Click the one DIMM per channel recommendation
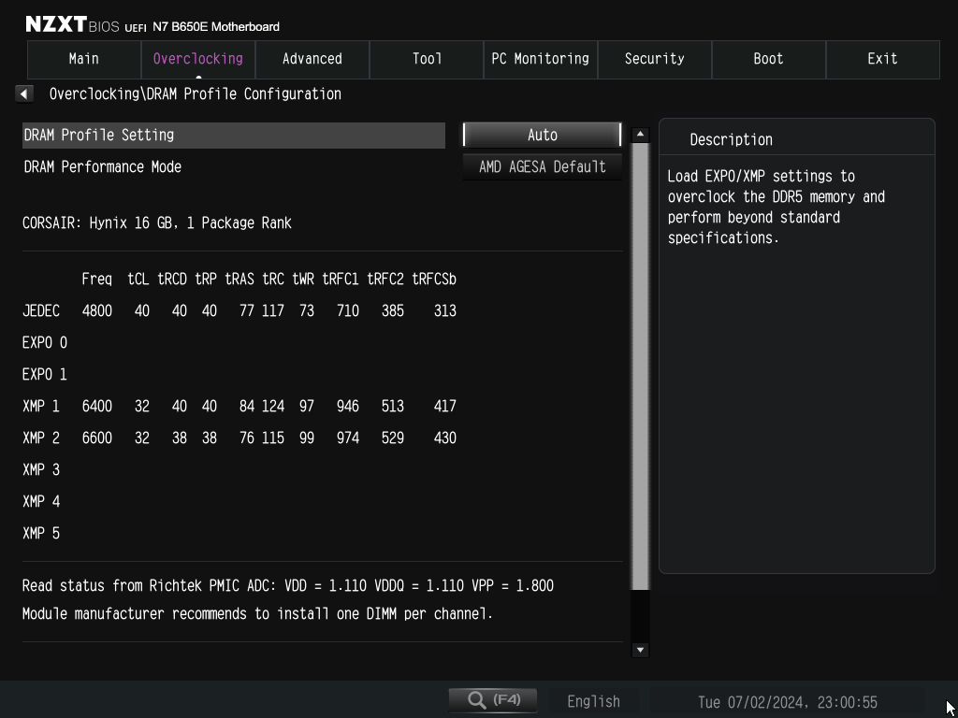The height and width of the screenshot is (718, 958). (257, 613)
